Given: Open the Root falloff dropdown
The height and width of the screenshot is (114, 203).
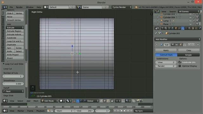Looking at the screenshot, I should [13, 91].
